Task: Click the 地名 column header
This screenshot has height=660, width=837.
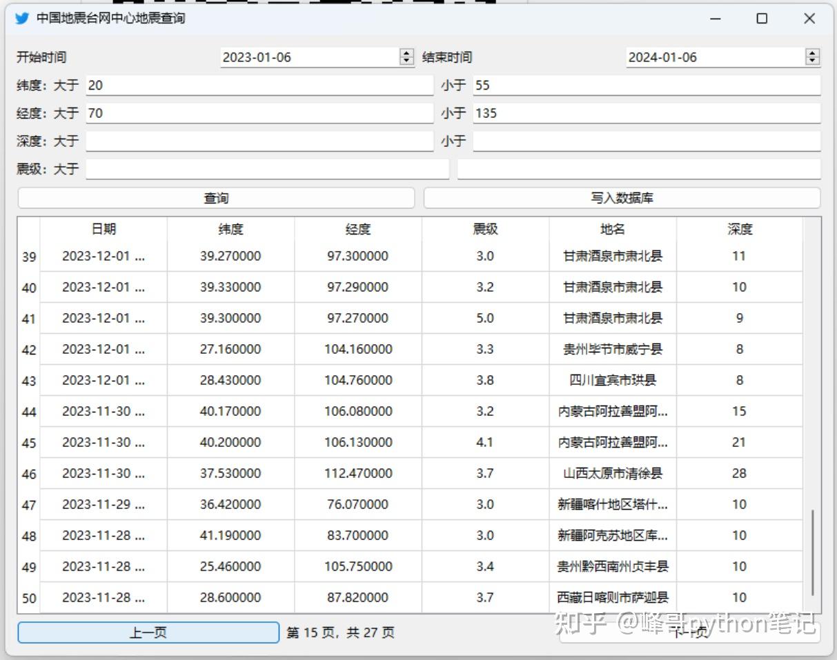Action: point(613,229)
